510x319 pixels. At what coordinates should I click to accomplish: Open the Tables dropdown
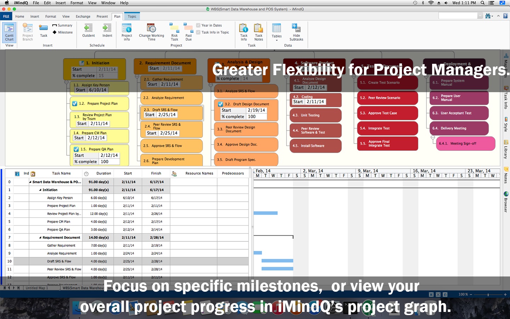(x=277, y=32)
